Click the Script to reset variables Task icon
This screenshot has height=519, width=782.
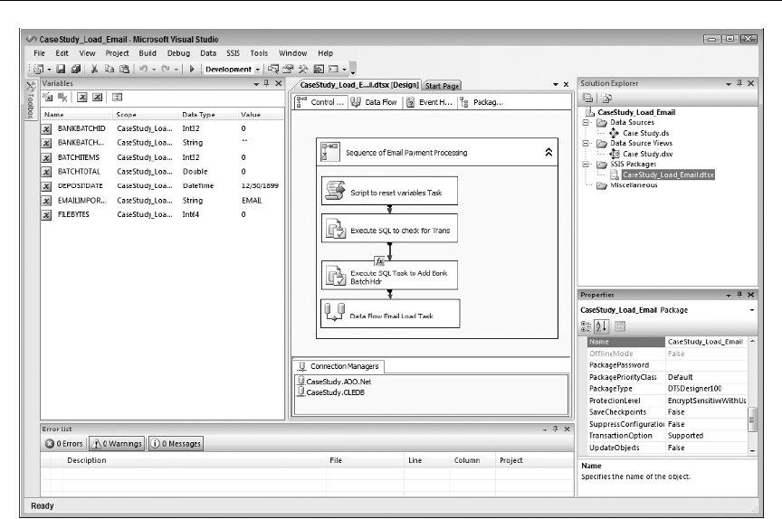click(335, 191)
